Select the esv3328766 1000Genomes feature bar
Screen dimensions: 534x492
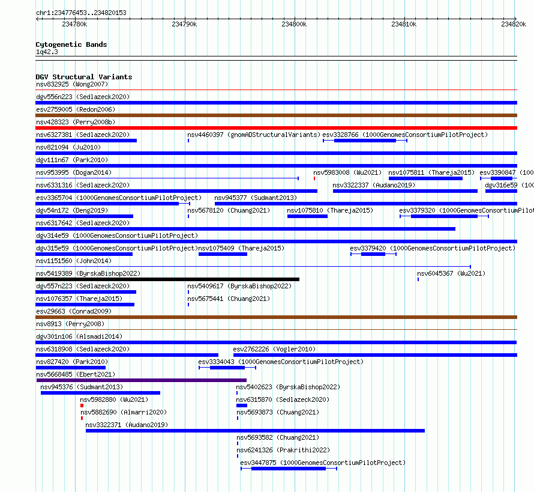click(365, 141)
